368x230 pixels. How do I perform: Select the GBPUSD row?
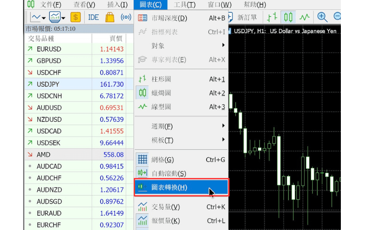coord(79,61)
